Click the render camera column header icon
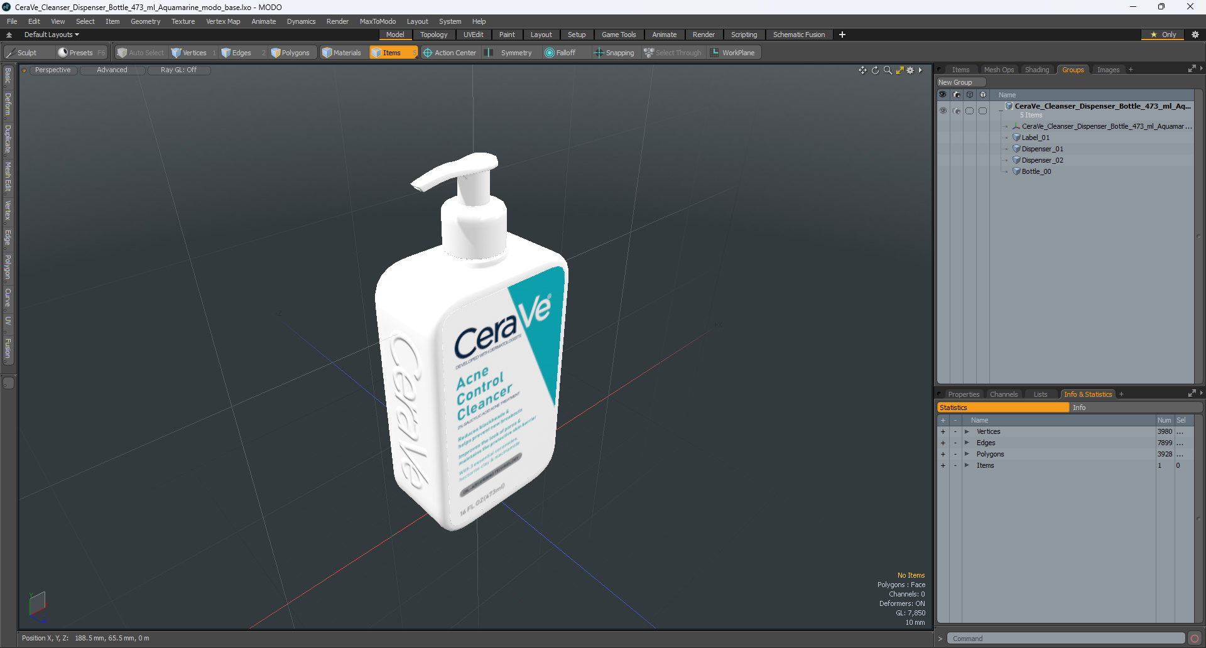The height and width of the screenshot is (648, 1206). click(x=957, y=95)
